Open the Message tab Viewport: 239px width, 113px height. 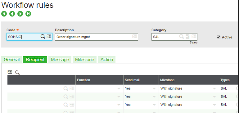click(60, 60)
